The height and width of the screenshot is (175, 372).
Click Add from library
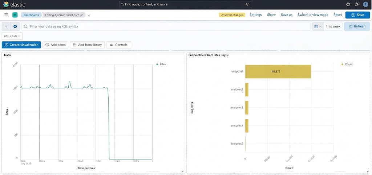coord(87,45)
